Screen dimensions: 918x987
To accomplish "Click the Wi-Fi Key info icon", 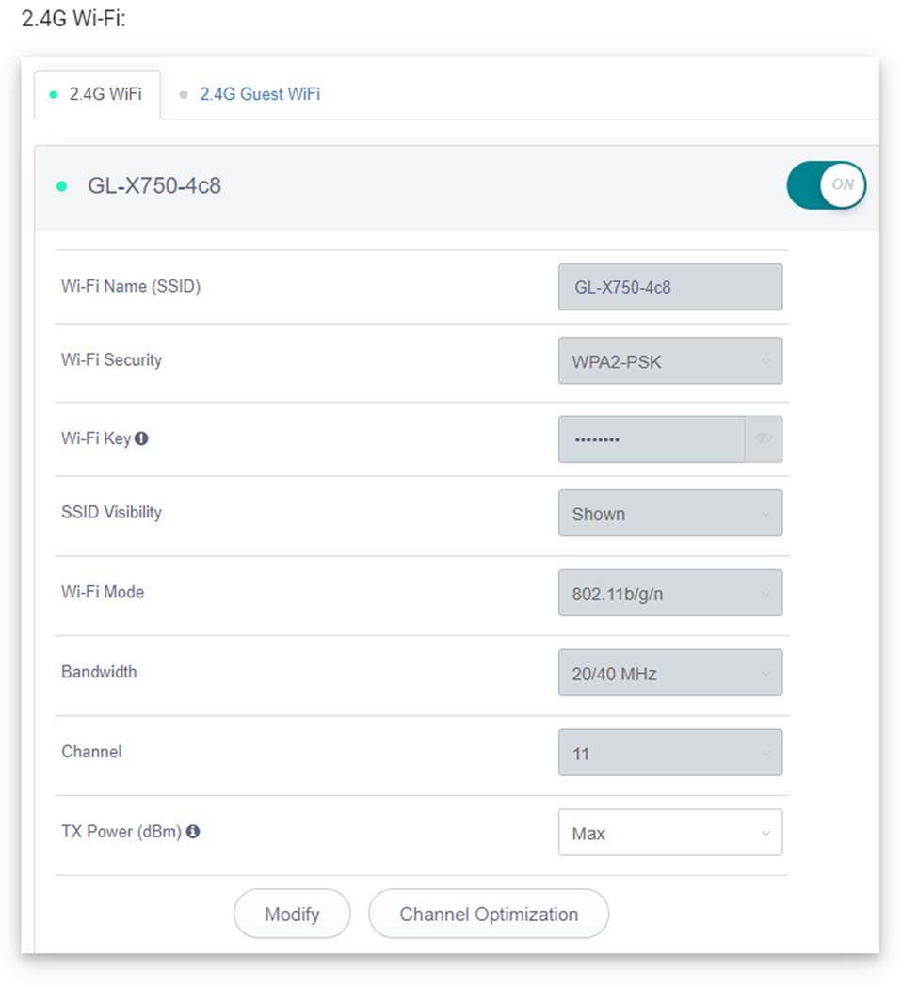I will click(142, 438).
